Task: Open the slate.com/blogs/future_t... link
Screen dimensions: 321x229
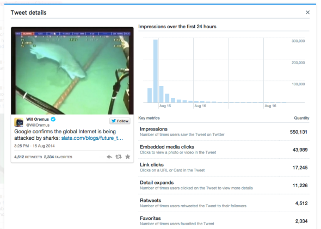Action: coord(92,138)
